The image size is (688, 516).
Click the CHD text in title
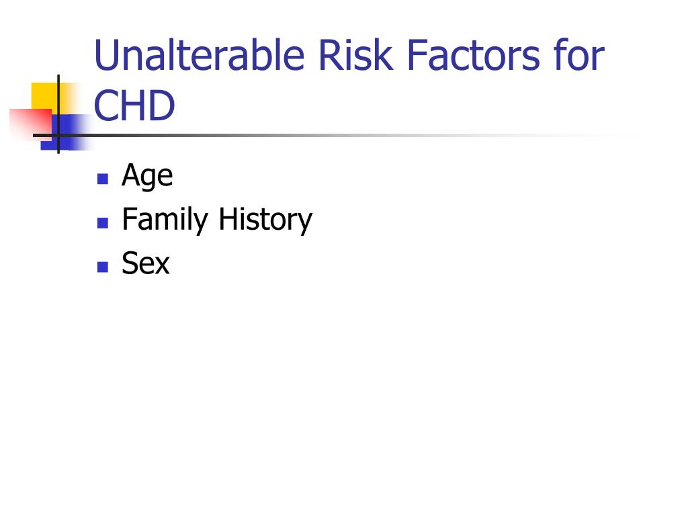[134, 105]
